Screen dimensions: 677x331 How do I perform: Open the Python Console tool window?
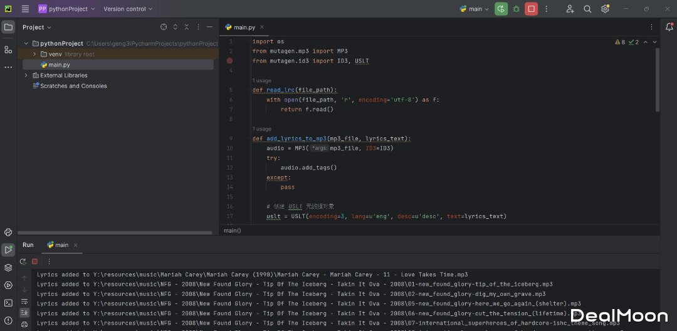tap(8, 232)
